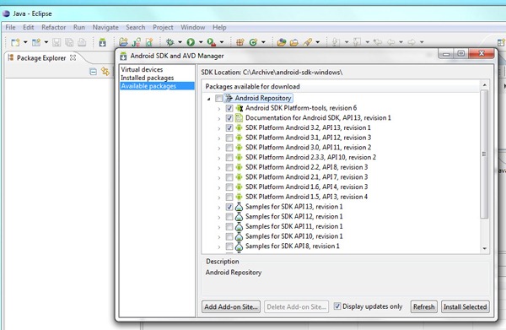
Task: Click the New Java Class green icon
Action: click(253, 42)
